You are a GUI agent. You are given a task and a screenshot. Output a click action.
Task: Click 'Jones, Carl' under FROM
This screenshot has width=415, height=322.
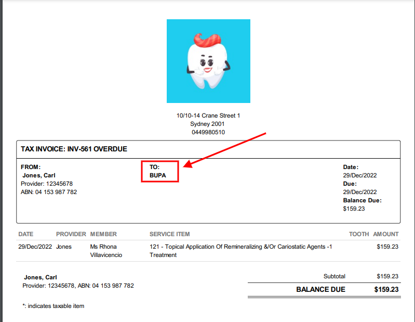pos(39,175)
